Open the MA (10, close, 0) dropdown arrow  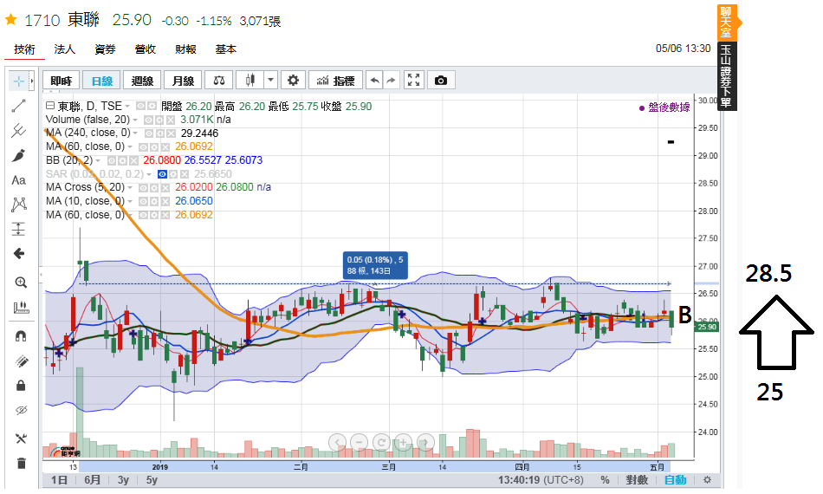[130, 201]
